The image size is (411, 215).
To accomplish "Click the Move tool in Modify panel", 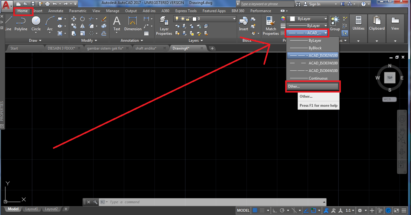I will [x=74, y=19].
